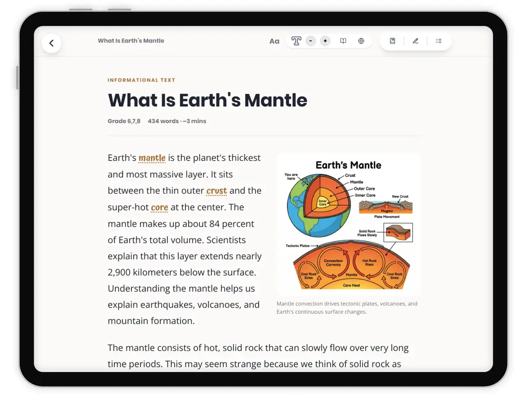526x397 pixels.
Task: Increase font size with plus button
Action: point(325,41)
